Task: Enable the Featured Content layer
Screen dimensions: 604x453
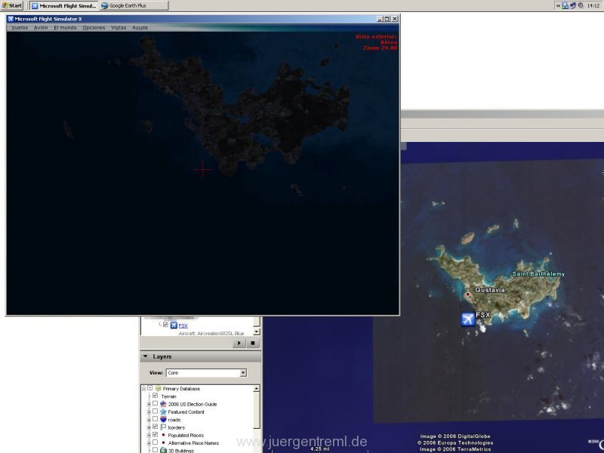Action: click(x=155, y=411)
